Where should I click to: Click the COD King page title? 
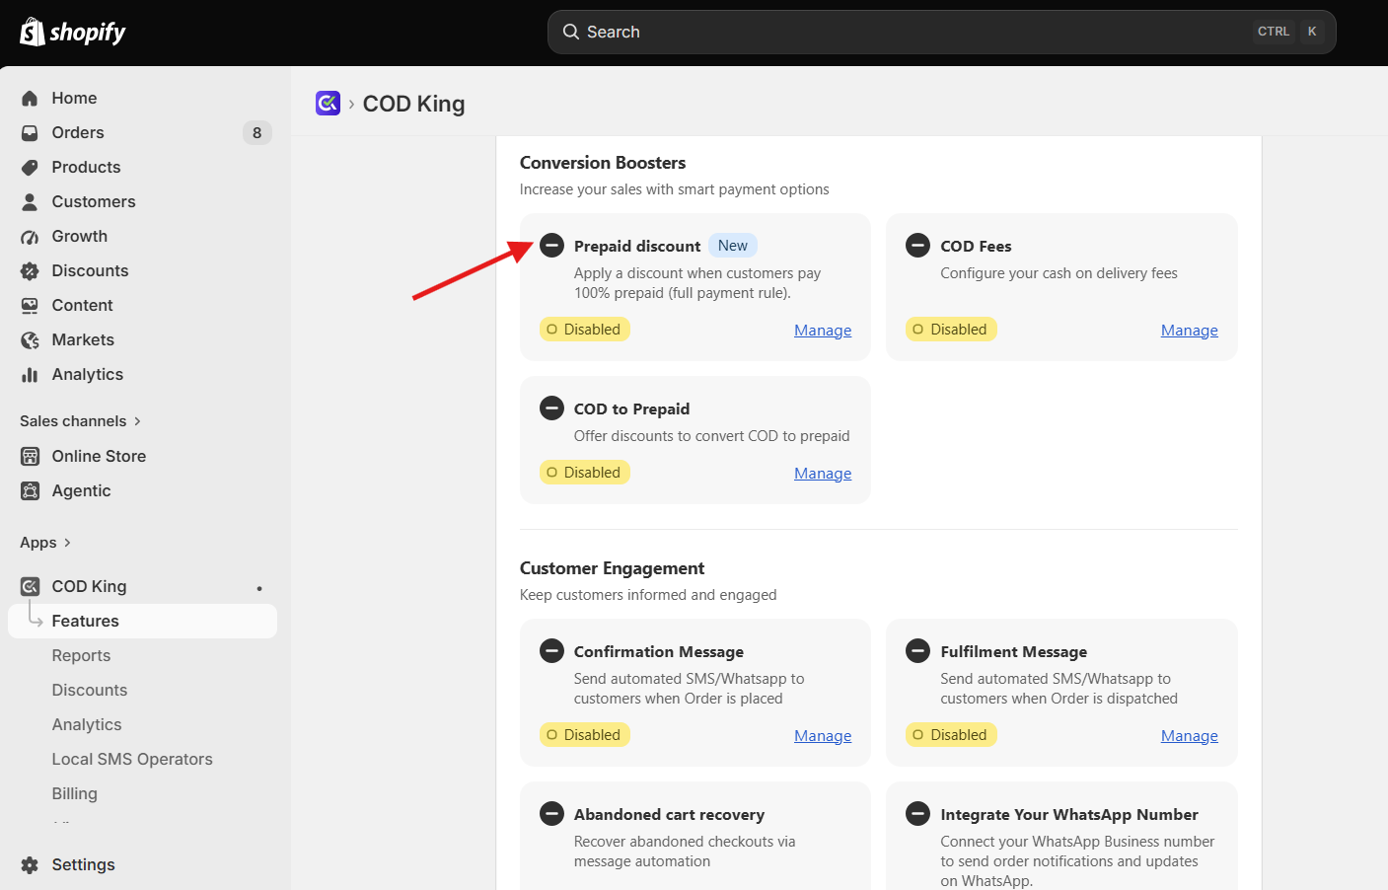pyautogui.click(x=414, y=104)
